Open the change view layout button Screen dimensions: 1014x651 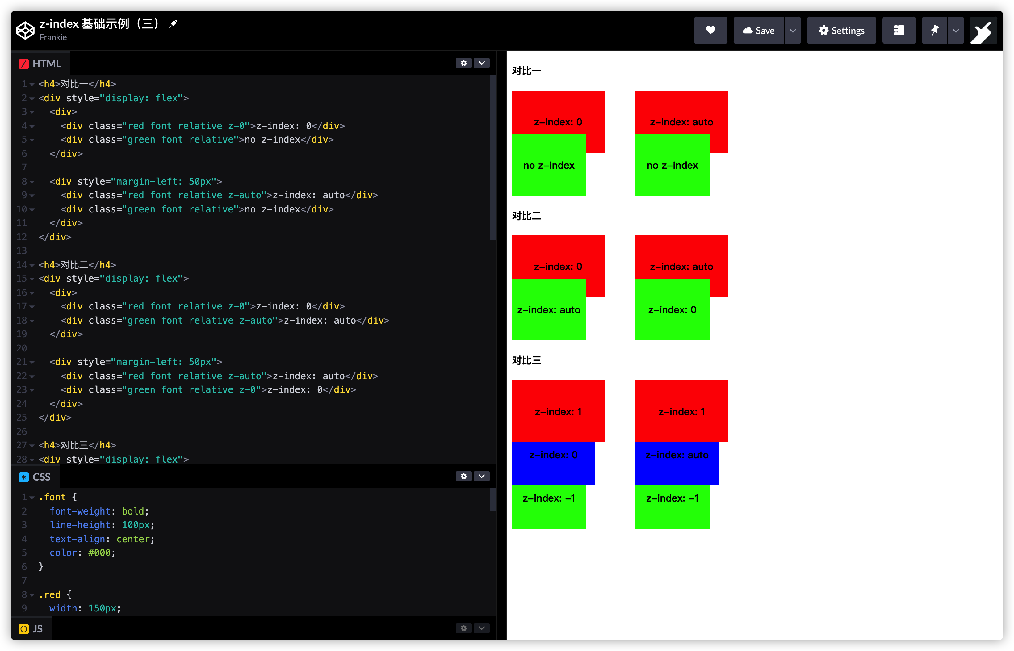coord(899,31)
